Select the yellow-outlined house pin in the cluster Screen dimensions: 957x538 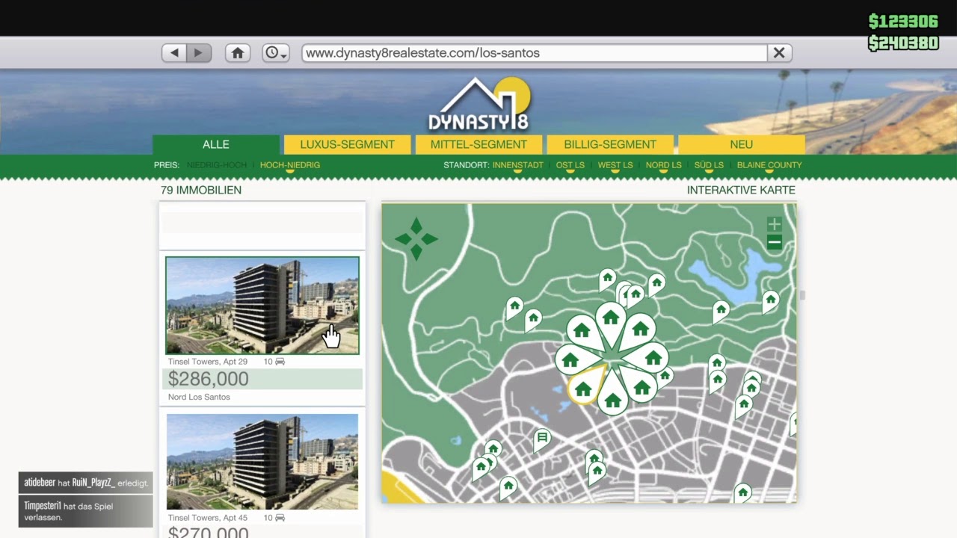click(x=585, y=386)
